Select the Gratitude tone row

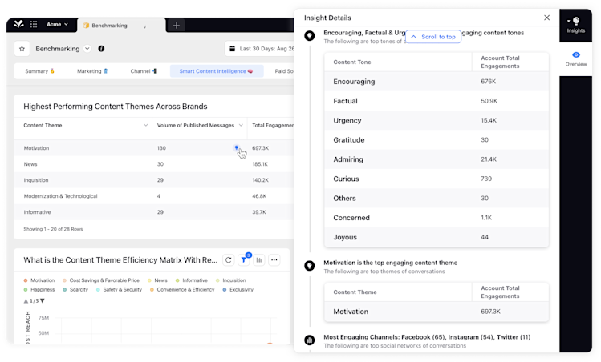click(x=437, y=140)
